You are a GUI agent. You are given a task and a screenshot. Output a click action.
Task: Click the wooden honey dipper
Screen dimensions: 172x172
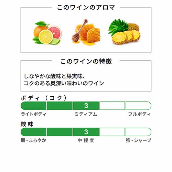coord(79,30)
